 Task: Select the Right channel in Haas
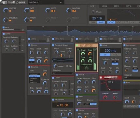pos(93,104)
